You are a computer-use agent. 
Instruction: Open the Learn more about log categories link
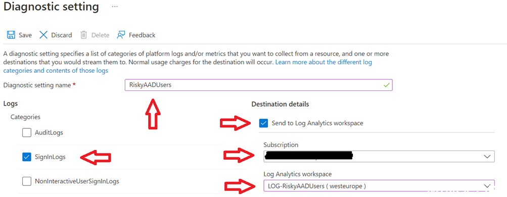click(x=188, y=66)
